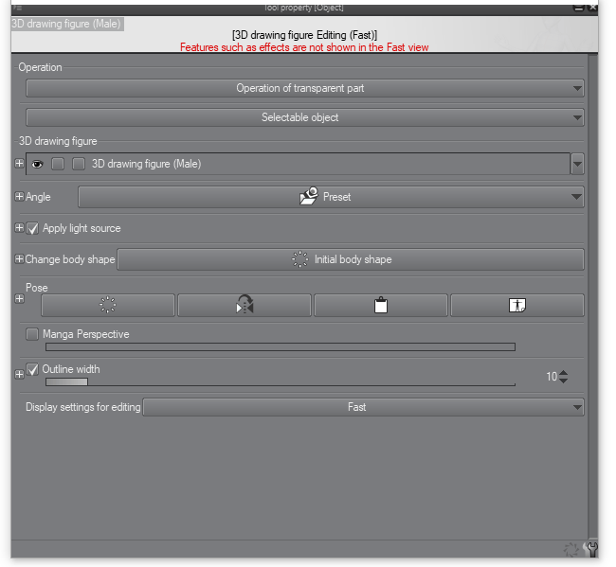
Task: Toggle the second checkbox beside the 3D drawing figure (Male) name
Action: tap(79, 164)
